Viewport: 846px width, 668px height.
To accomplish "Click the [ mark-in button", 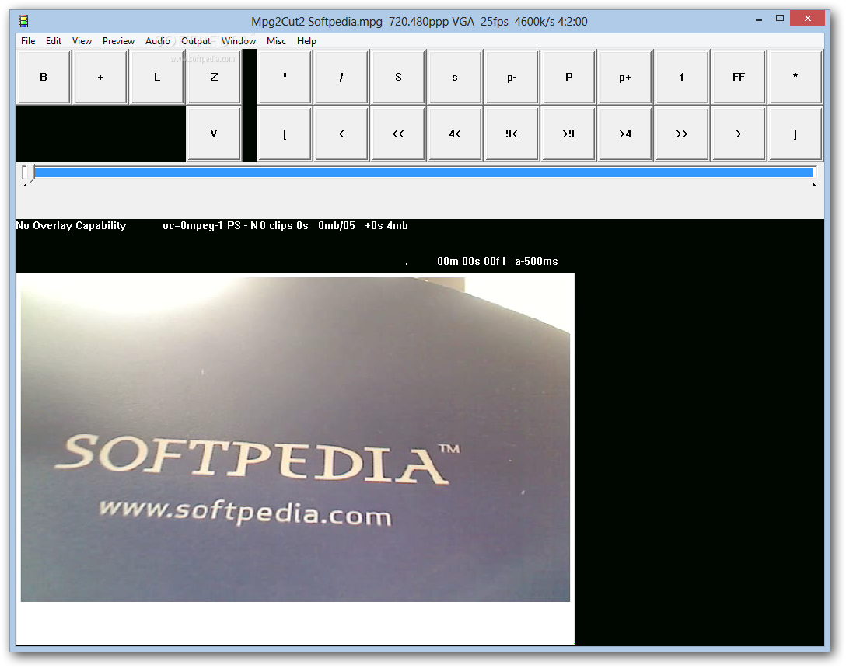I will point(285,134).
